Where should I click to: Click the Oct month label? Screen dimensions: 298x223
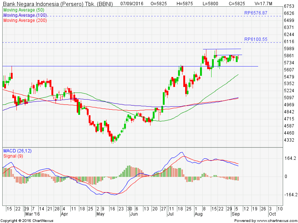pos(272,214)
